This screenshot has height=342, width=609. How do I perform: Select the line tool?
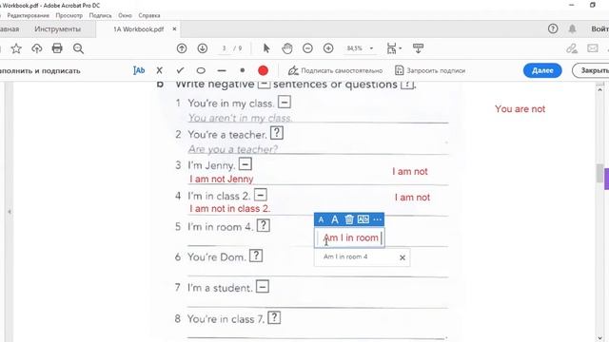[222, 71]
